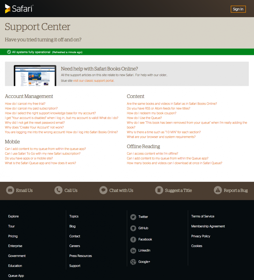The width and height of the screenshot is (254, 280).
Task: Click the speech bubble Chat icon
Action: [103, 190]
